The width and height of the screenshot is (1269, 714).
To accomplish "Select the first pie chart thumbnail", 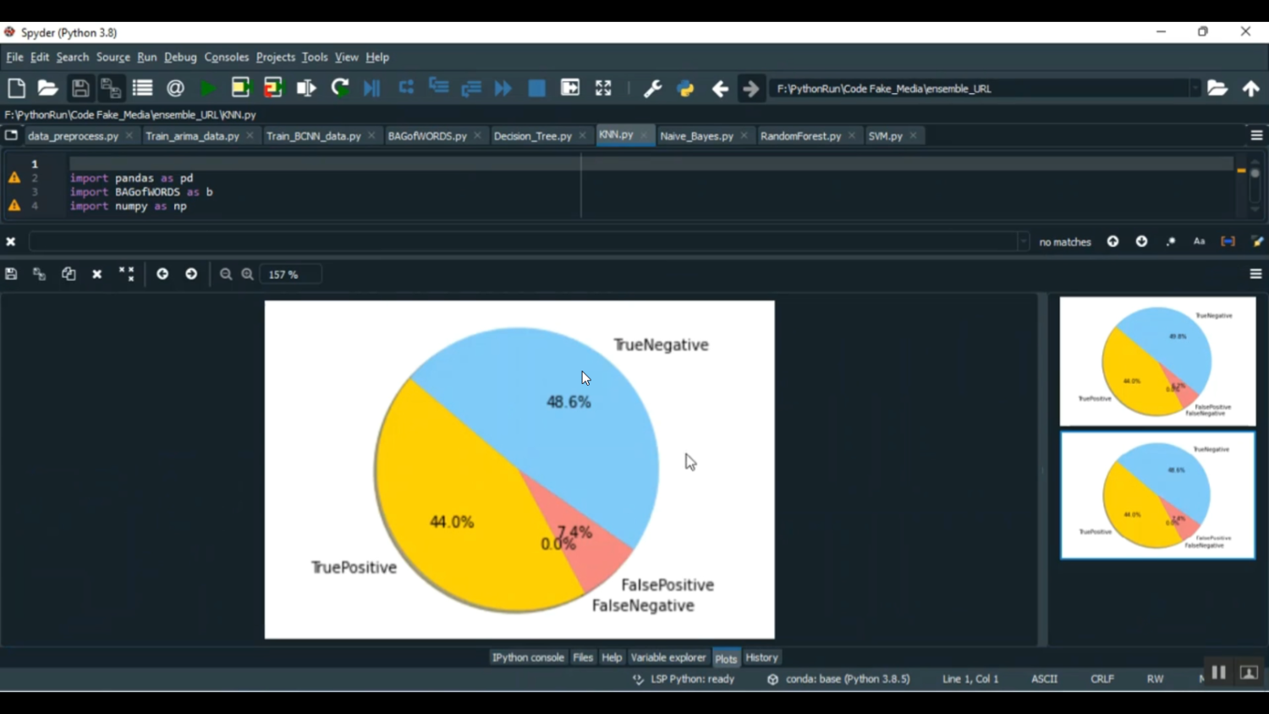I will [x=1157, y=361].
